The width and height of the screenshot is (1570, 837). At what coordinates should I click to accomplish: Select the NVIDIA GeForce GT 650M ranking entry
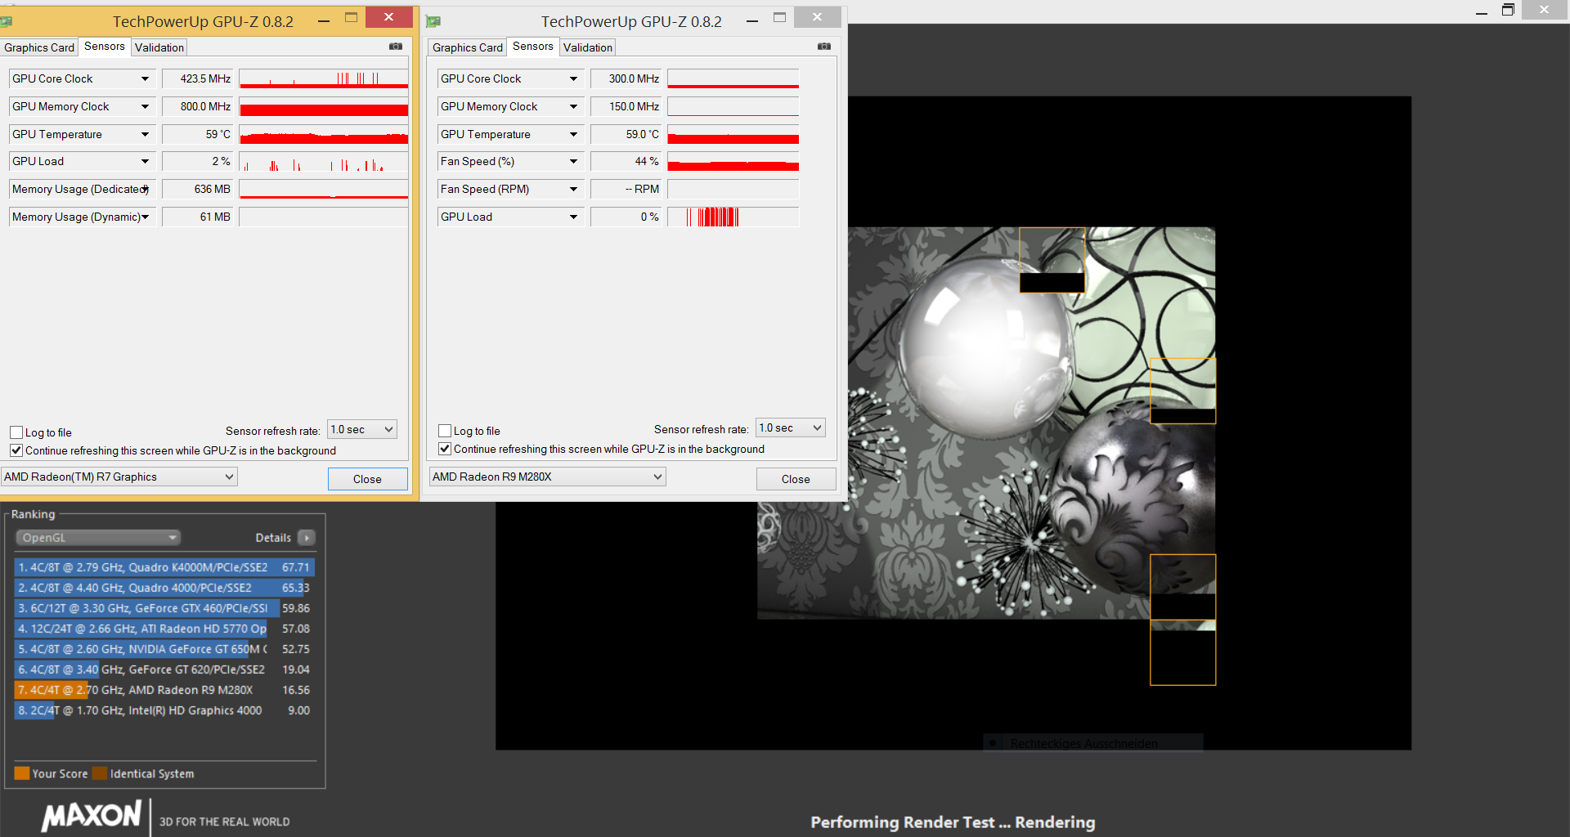tap(164, 649)
